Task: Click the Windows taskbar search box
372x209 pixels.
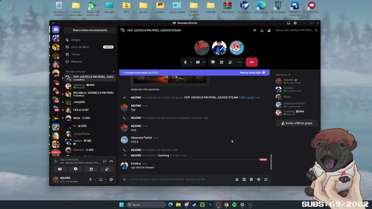Action: [x=146, y=205]
